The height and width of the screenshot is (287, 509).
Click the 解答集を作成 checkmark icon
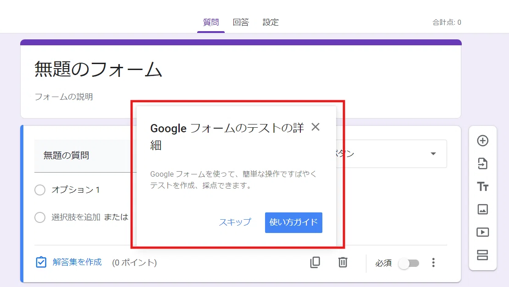coord(41,262)
